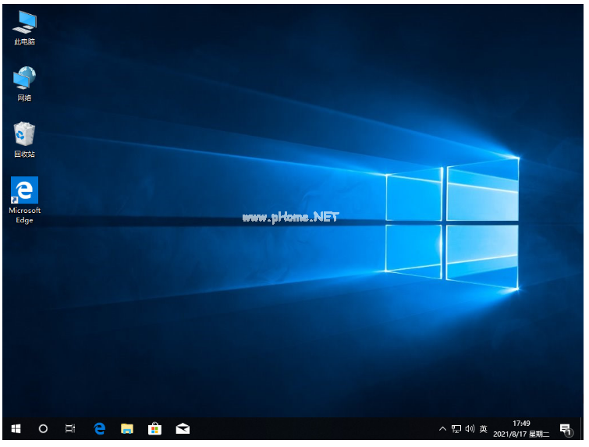Select the 网络 desktop icon
589x447 pixels.
[x=24, y=83]
